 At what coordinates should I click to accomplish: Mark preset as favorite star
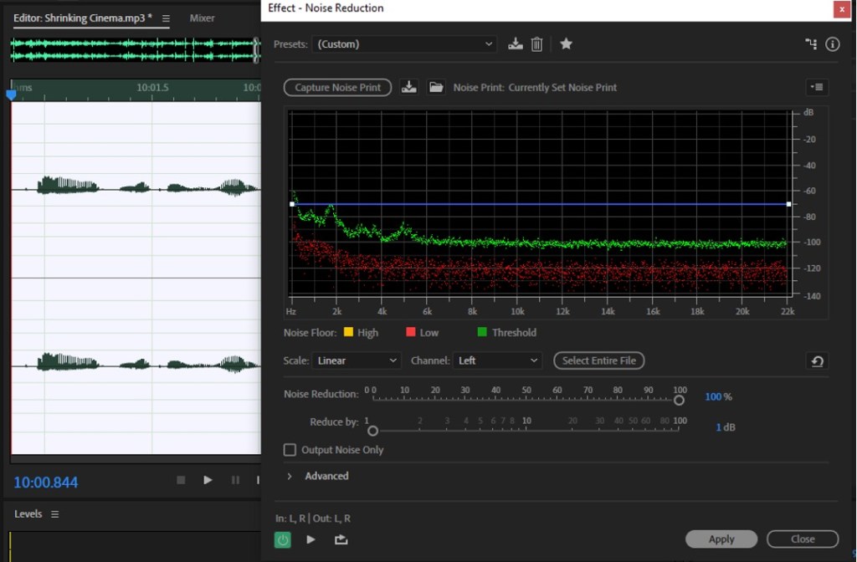[x=566, y=44]
